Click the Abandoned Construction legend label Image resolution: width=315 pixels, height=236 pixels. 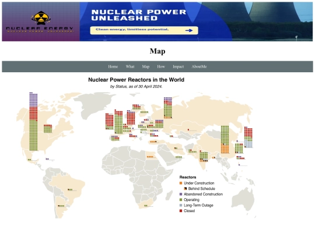204,194
